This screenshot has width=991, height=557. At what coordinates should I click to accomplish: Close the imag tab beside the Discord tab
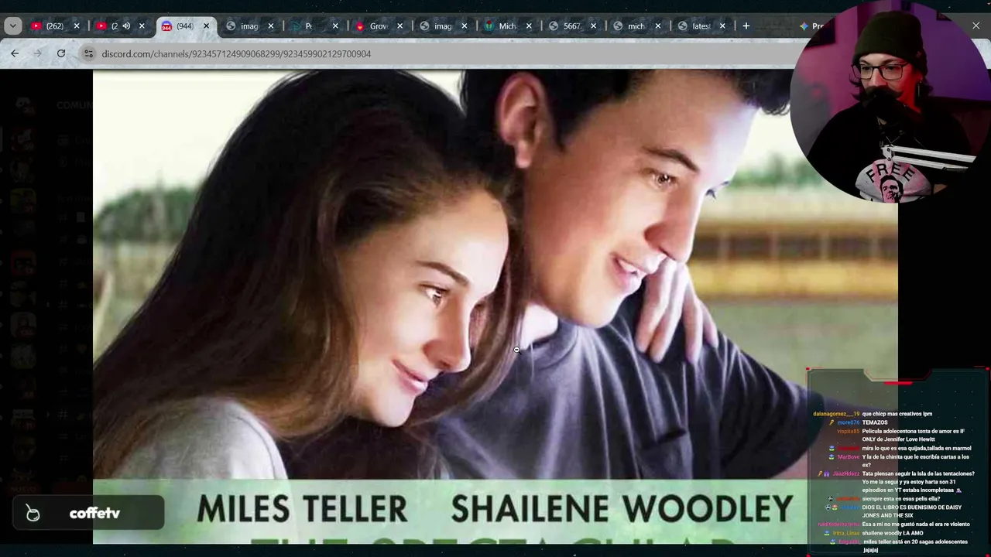[270, 26]
